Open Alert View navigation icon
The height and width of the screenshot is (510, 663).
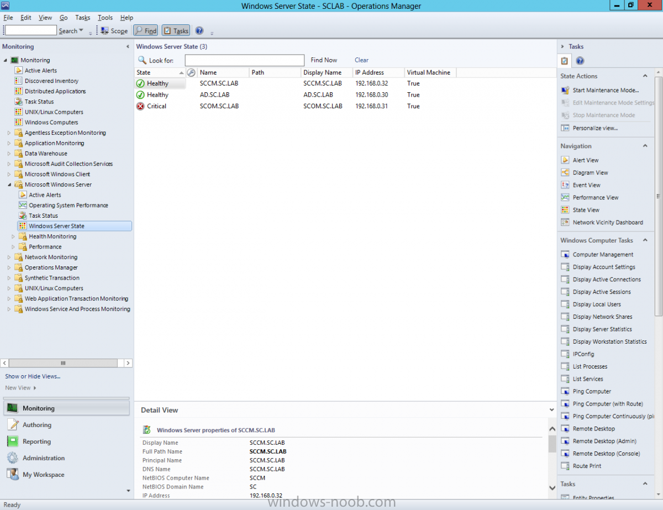tap(565, 160)
